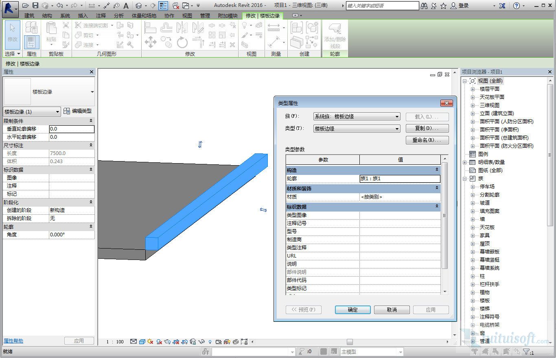Viewport: 556px width, 358px height.
Task: Toggle the Thin Lines button in quick access
Action: click(x=163, y=6)
